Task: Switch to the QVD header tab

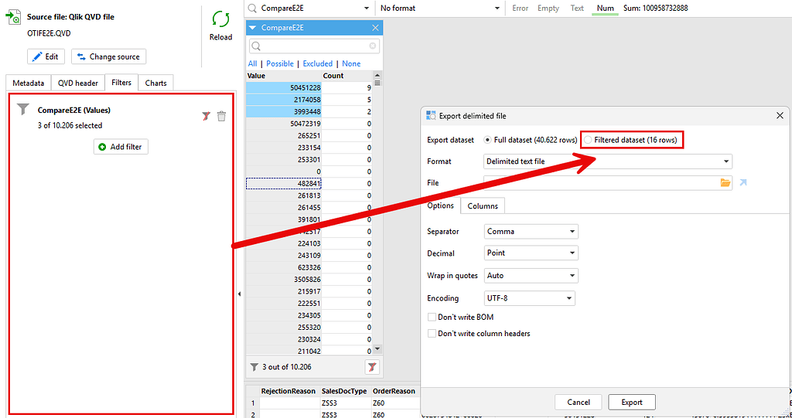Action: [x=78, y=83]
